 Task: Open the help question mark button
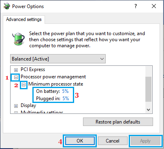point(136,6)
